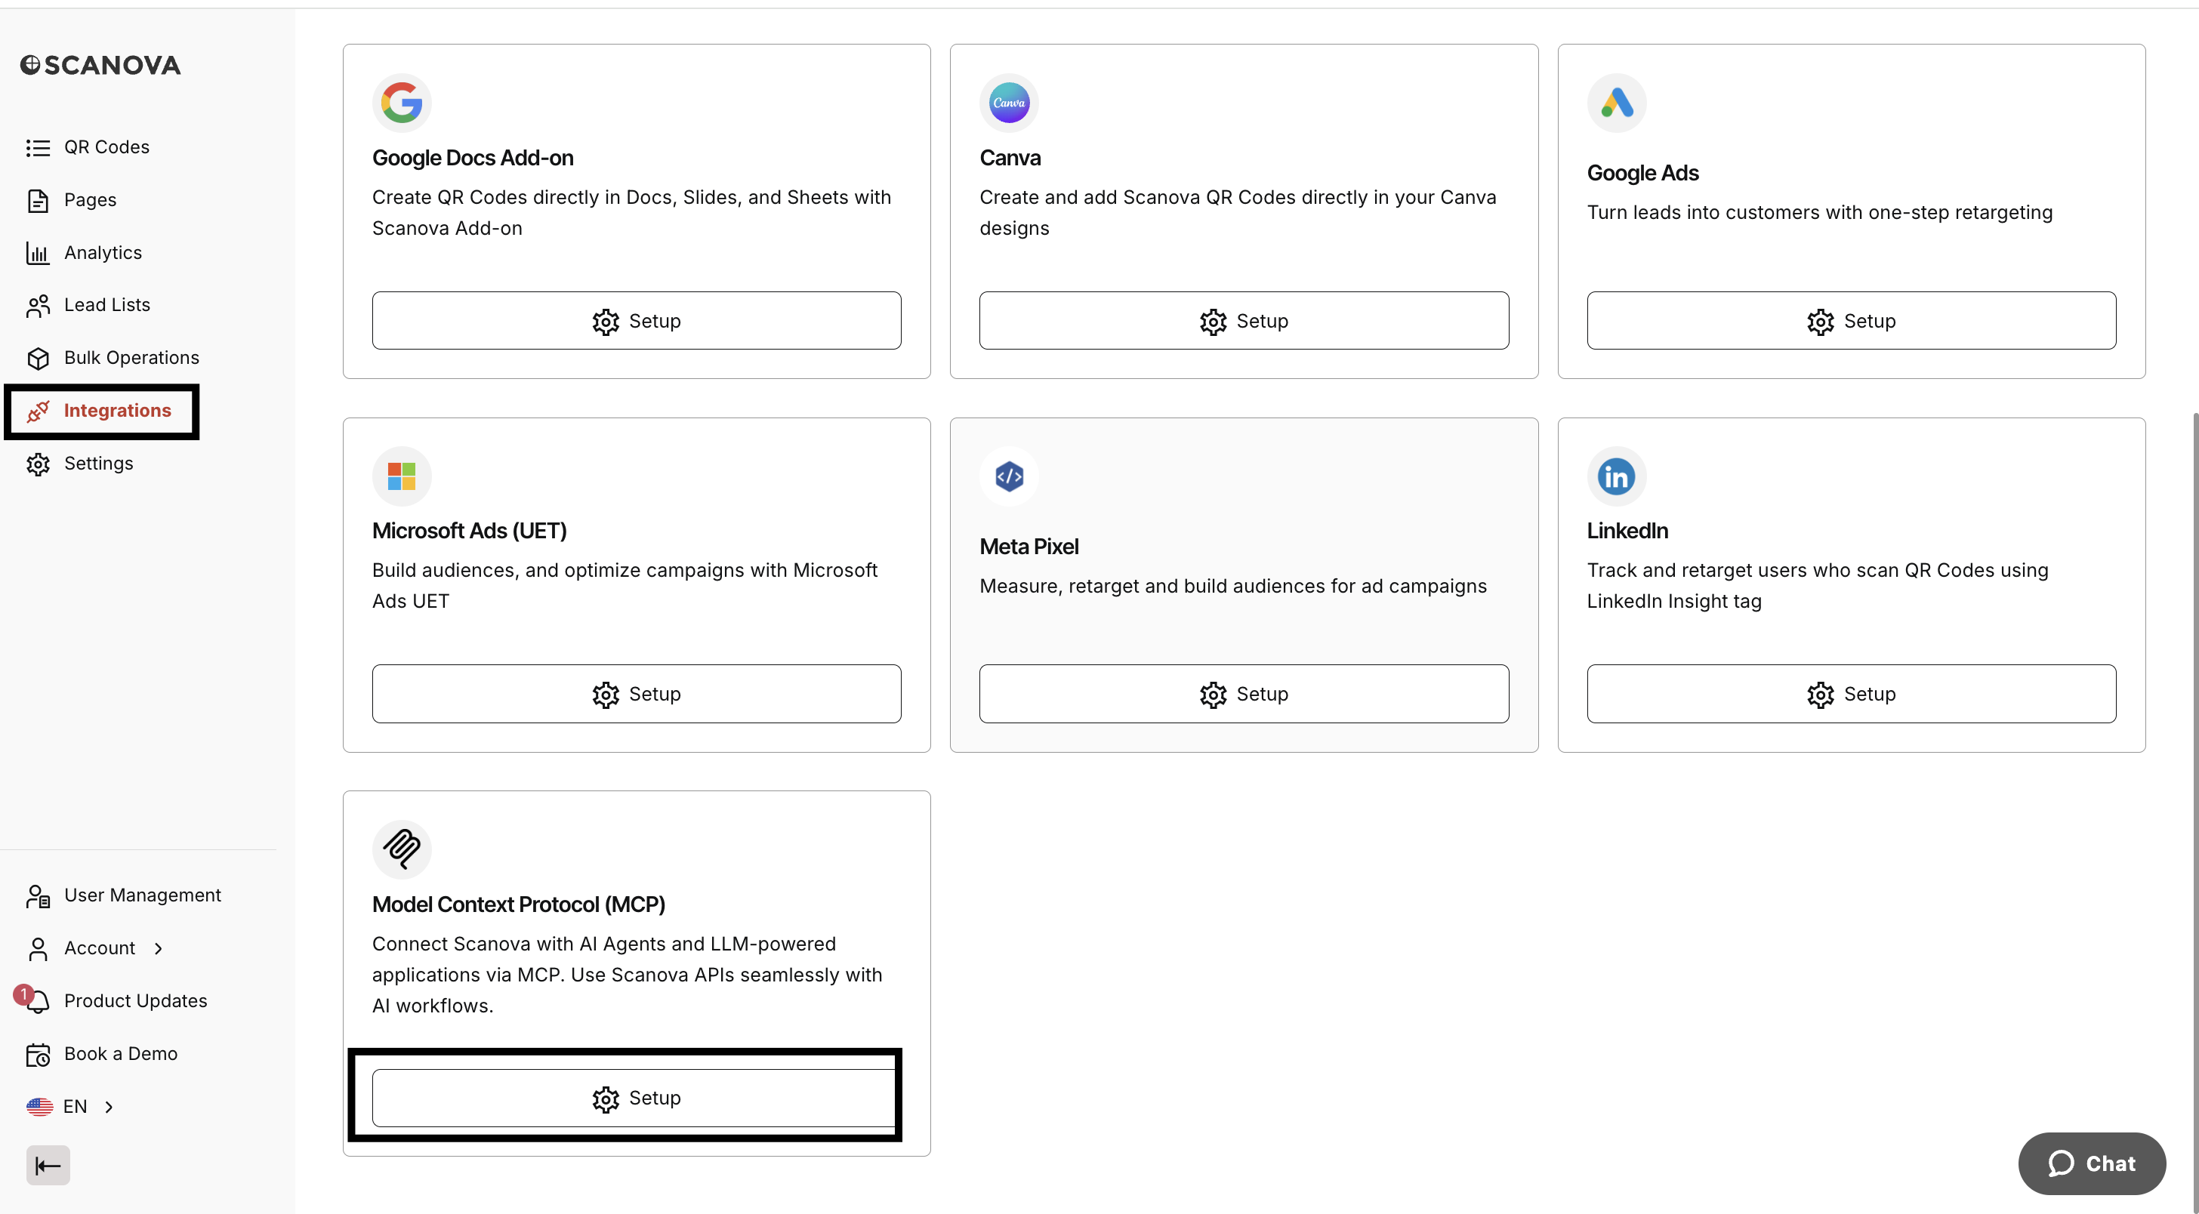Click the Canva card title
This screenshot has width=2199, height=1214.
point(1010,158)
